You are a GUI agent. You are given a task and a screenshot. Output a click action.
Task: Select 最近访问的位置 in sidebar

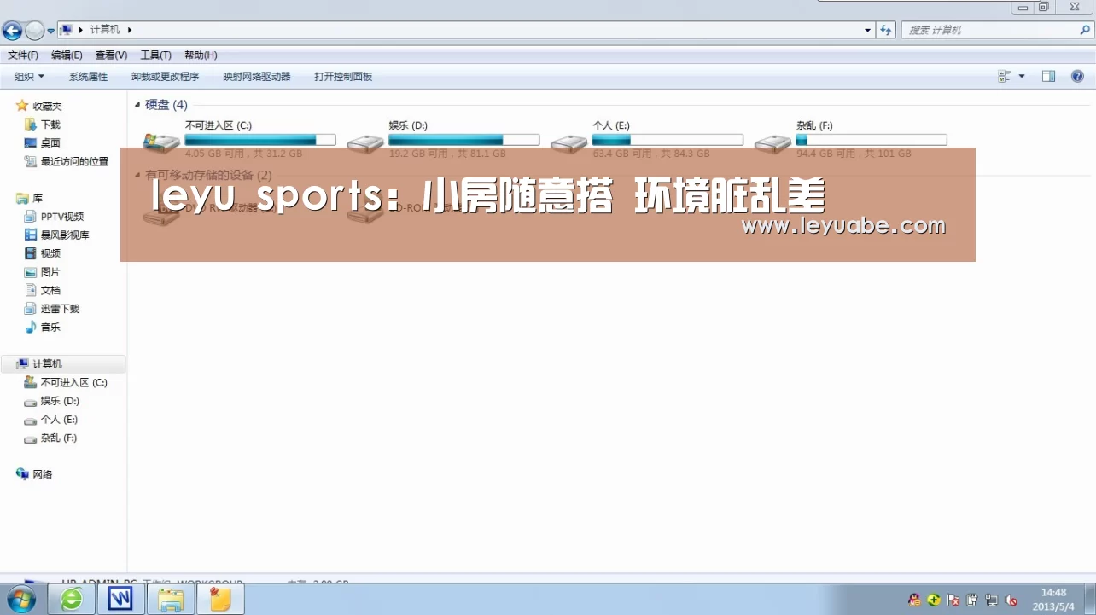pyautogui.click(x=74, y=161)
